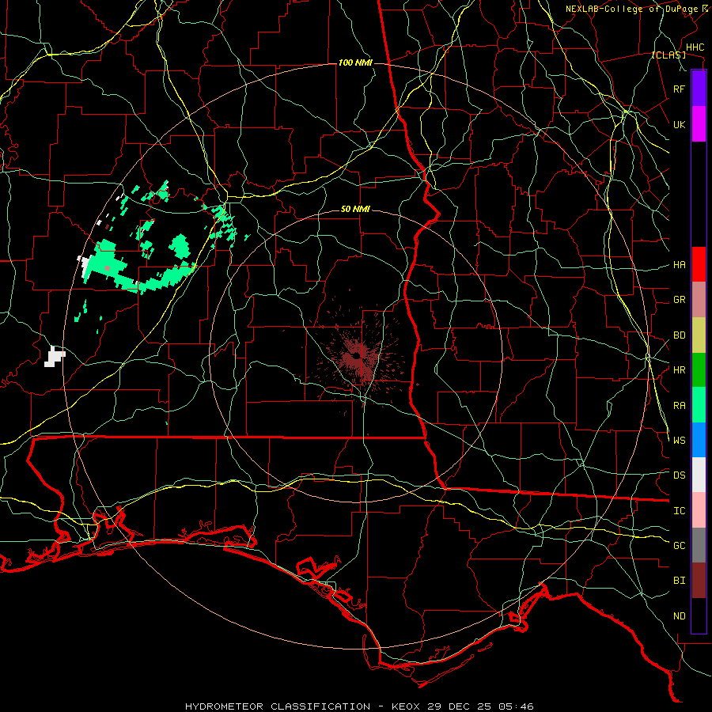The width and height of the screenshot is (712, 712).
Task: Click the BI brown legend swatch
Action: point(699,581)
